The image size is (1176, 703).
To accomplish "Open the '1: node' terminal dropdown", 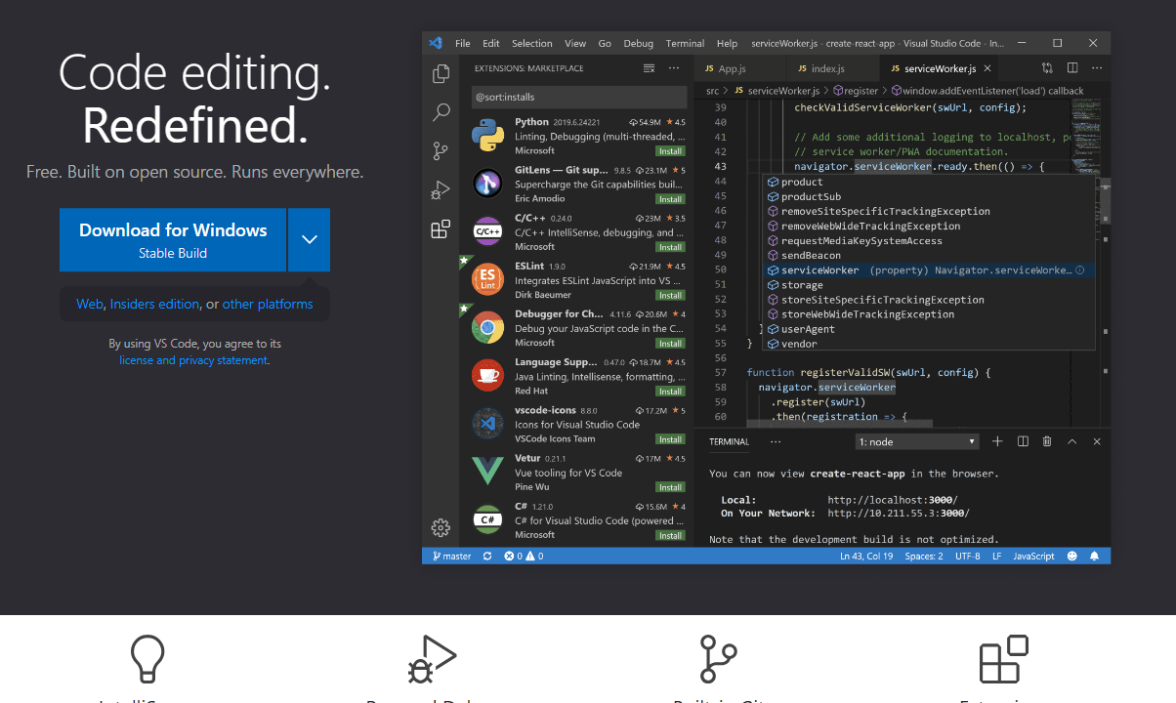I will coord(917,441).
